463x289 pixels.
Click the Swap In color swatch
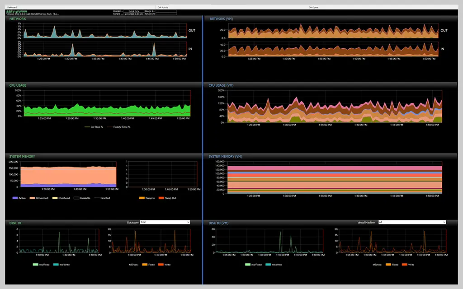(142, 197)
